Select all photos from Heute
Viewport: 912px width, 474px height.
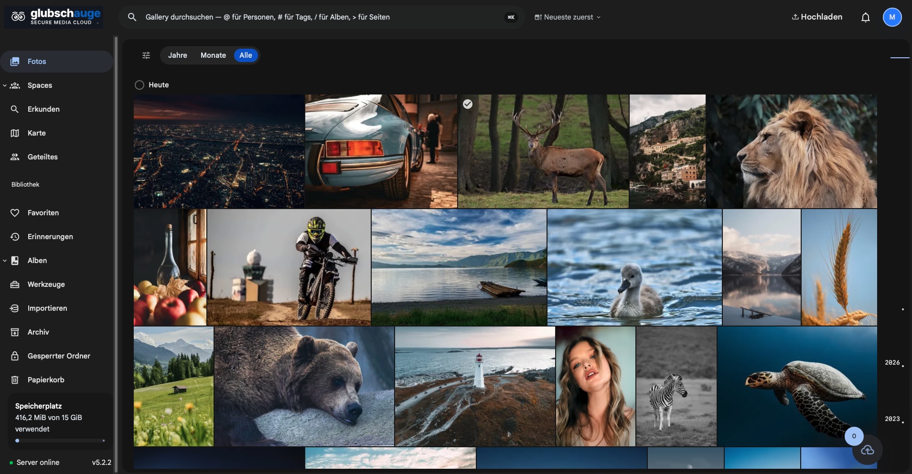pos(139,85)
